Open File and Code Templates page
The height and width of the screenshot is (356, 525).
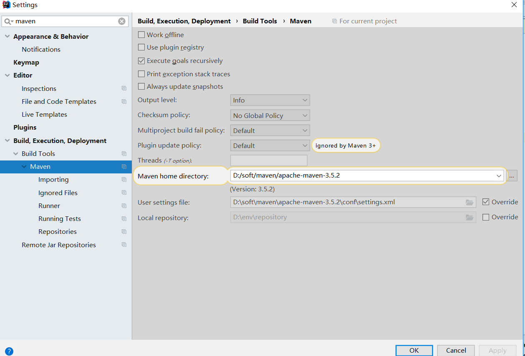(x=59, y=101)
